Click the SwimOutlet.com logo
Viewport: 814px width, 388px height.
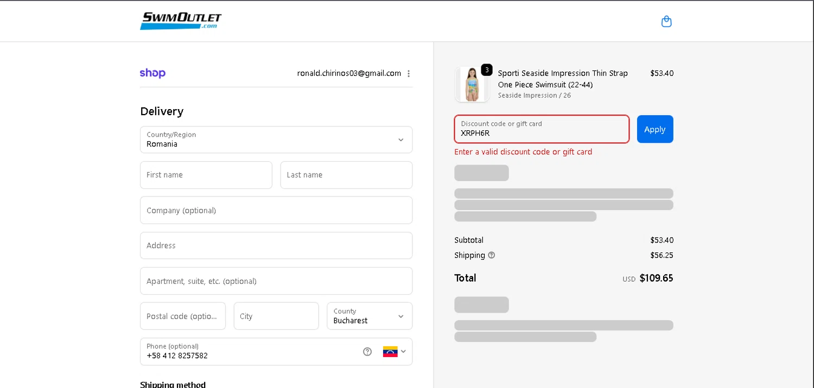(181, 21)
